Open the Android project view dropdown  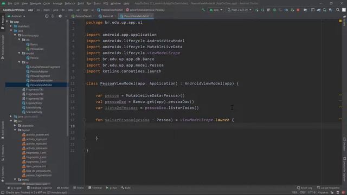click(16, 16)
